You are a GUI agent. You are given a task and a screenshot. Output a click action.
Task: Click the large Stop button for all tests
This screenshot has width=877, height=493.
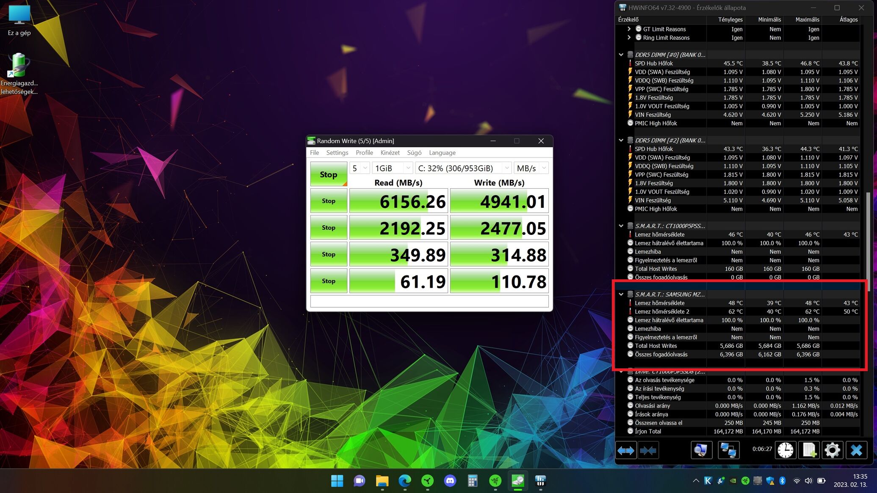pos(329,174)
